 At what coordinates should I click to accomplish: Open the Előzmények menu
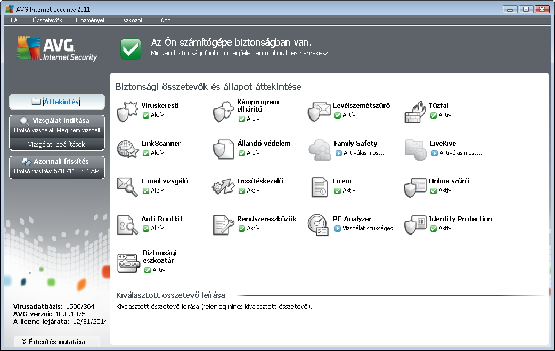point(91,20)
